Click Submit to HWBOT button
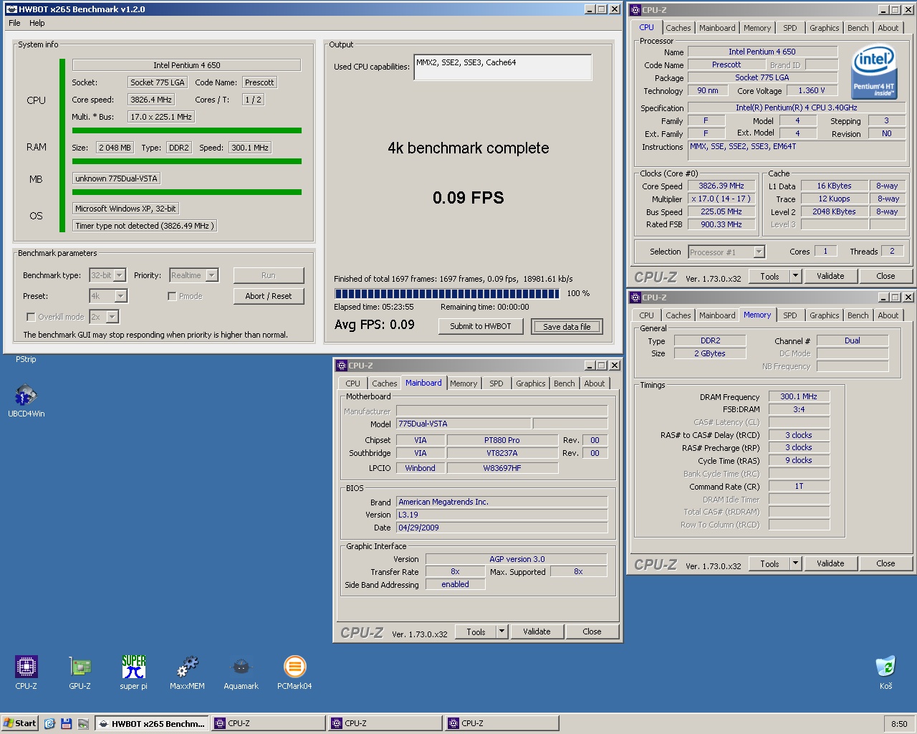Image resolution: width=917 pixels, height=734 pixels. pyautogui.click(x=481, y=326)
